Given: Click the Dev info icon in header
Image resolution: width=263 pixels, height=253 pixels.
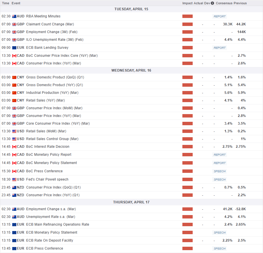Looking at the screenshot, I should tap(212, 3).
